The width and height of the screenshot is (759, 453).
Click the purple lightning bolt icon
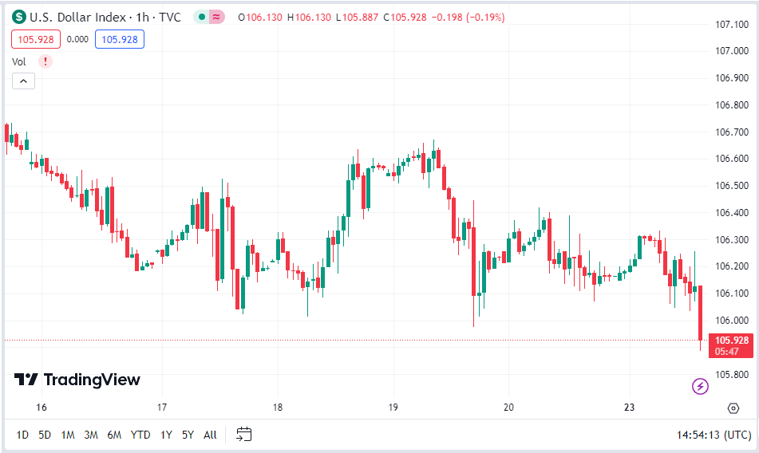tap(700, 386)
